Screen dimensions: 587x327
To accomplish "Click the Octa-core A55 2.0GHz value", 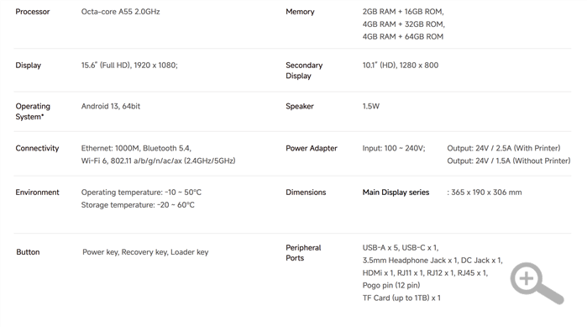I will 121,12.
